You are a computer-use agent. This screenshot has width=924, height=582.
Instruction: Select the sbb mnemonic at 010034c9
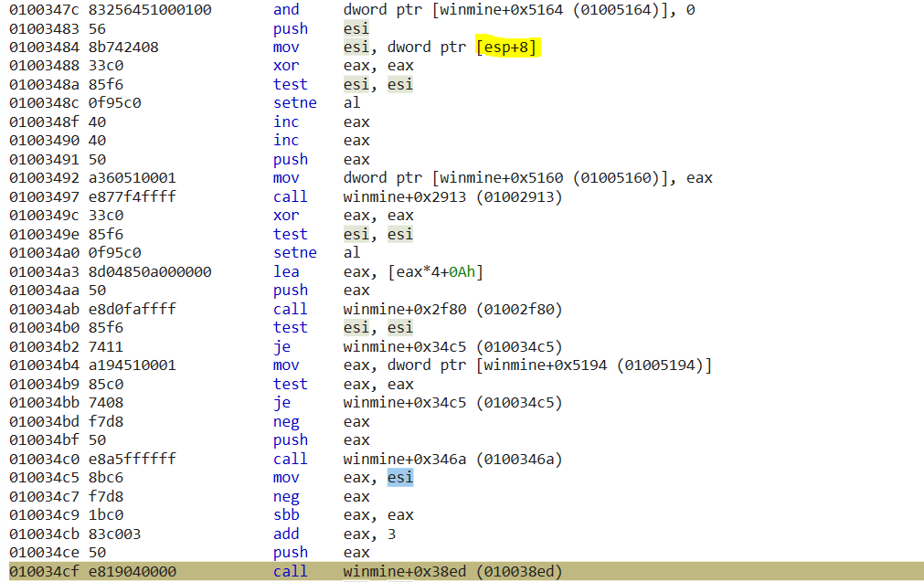286,515
